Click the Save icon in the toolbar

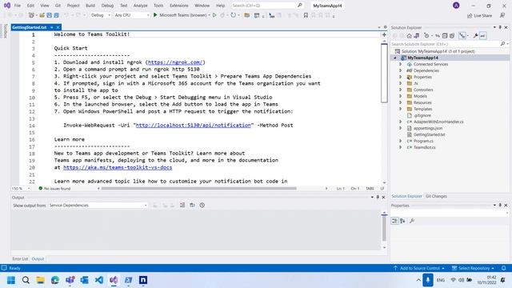click(50, 15)
